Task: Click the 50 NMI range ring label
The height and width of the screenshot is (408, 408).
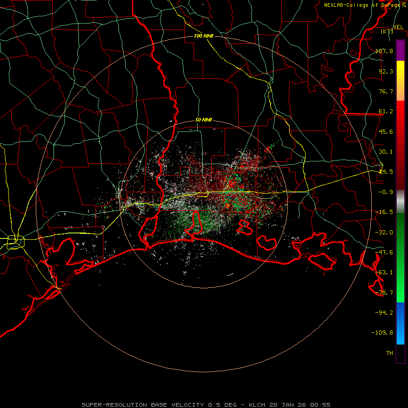Action: pos(204,120)
